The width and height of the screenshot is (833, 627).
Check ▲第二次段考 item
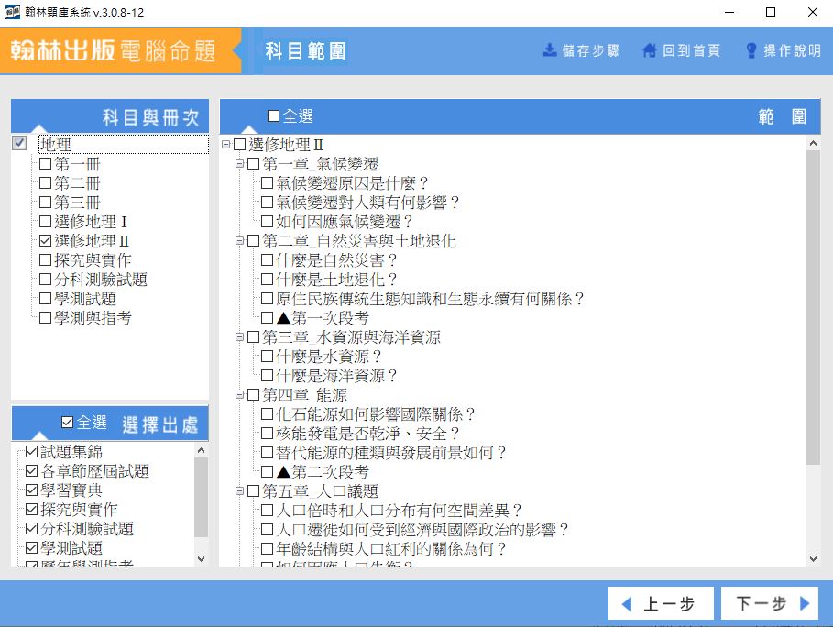(268, 472)
